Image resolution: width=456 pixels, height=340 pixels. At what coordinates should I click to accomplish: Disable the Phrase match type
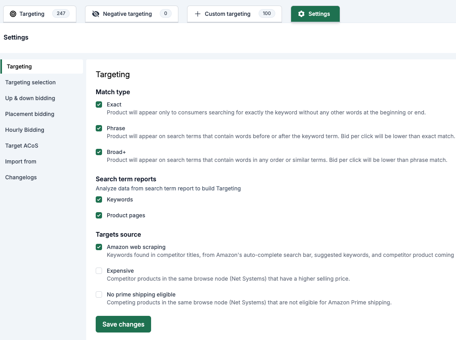(x=99, y=128)
